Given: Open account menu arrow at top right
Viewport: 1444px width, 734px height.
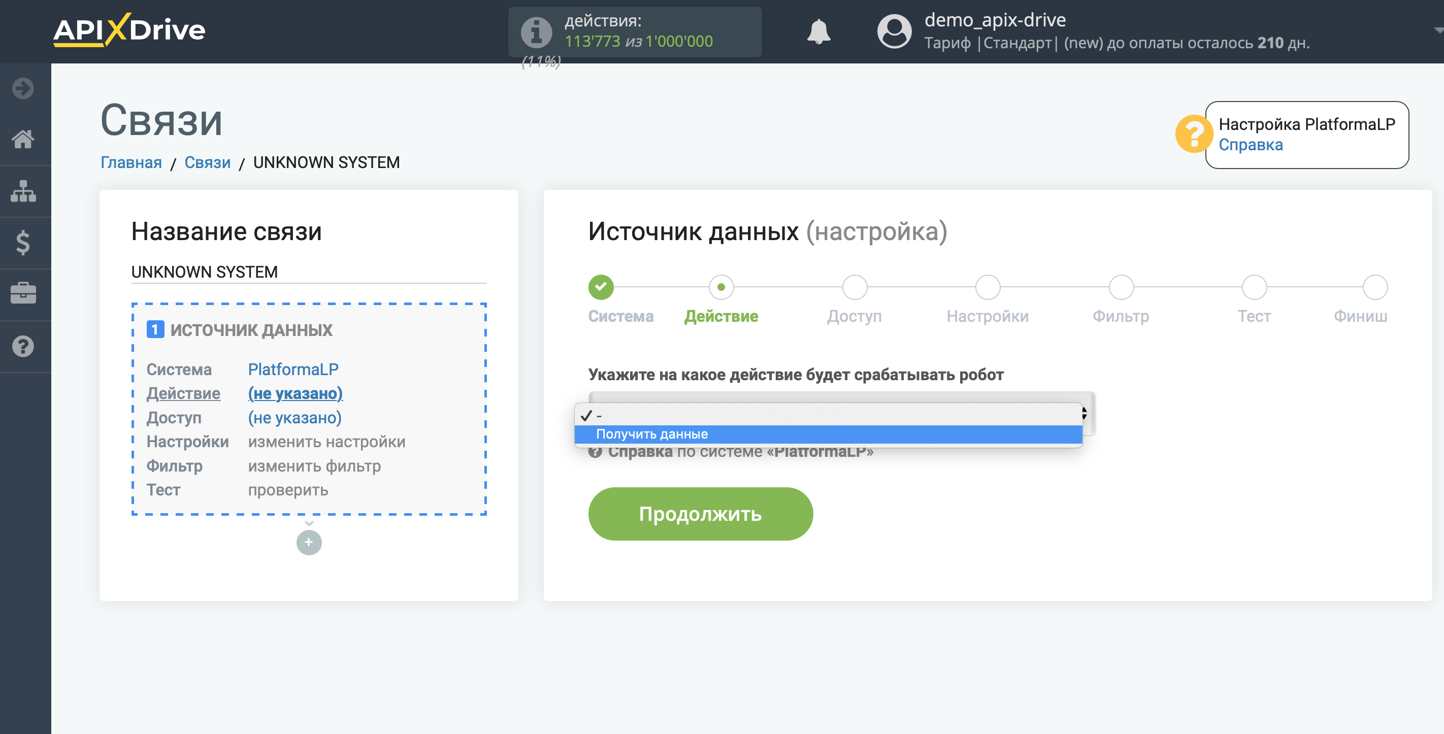Looking at the screenshot, I should click(1437, 30).
